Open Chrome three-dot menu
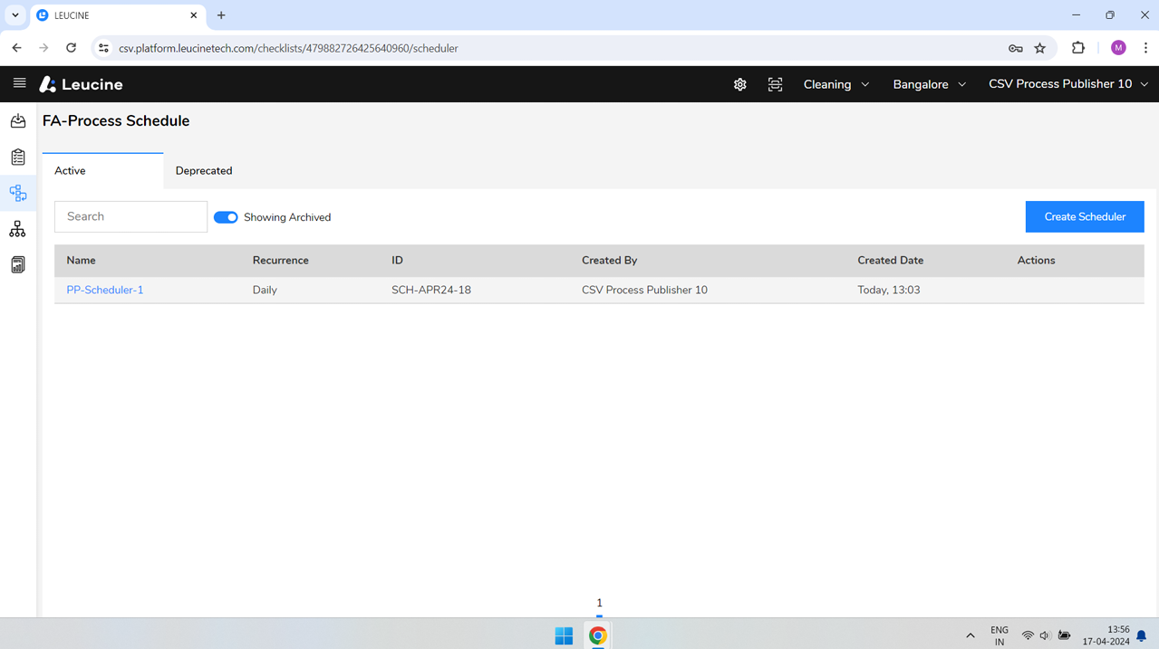Image resolution: width=1159 pixels, height=649 pixels. [x=1145, y=48]
